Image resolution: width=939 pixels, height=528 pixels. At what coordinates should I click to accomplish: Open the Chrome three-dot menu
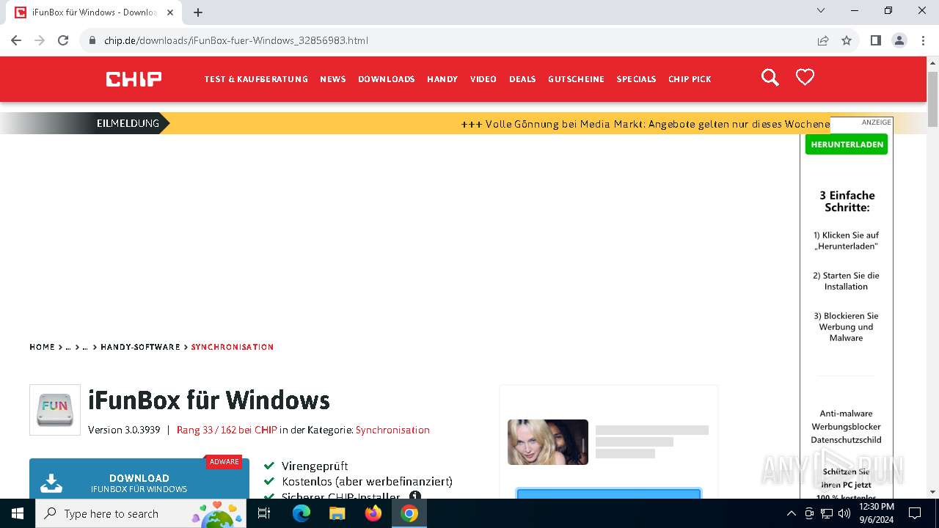tap(923, 40)
